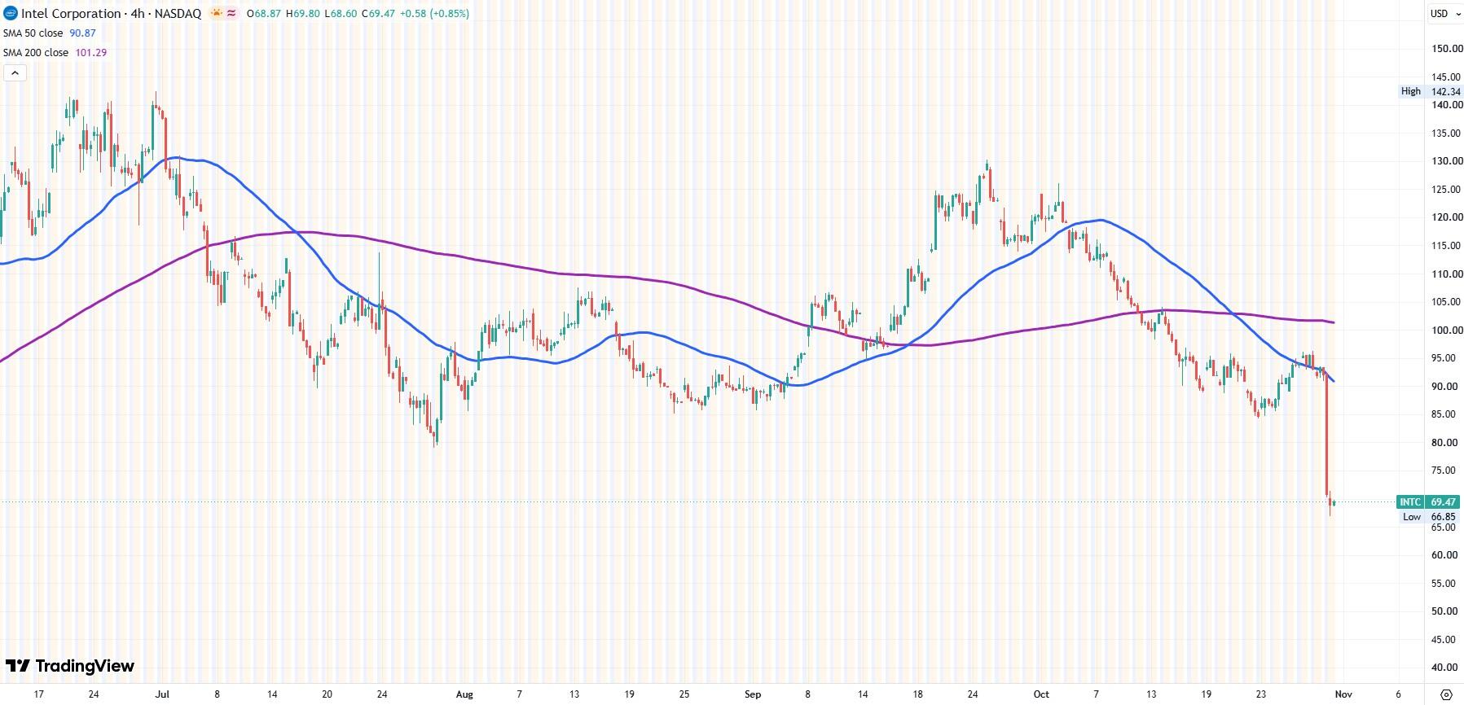The width and height of the screenshot is (1464, 705).
Task: Click the Oct label on the time axis
Action: pyautogui.click(x=1041, y=694)
